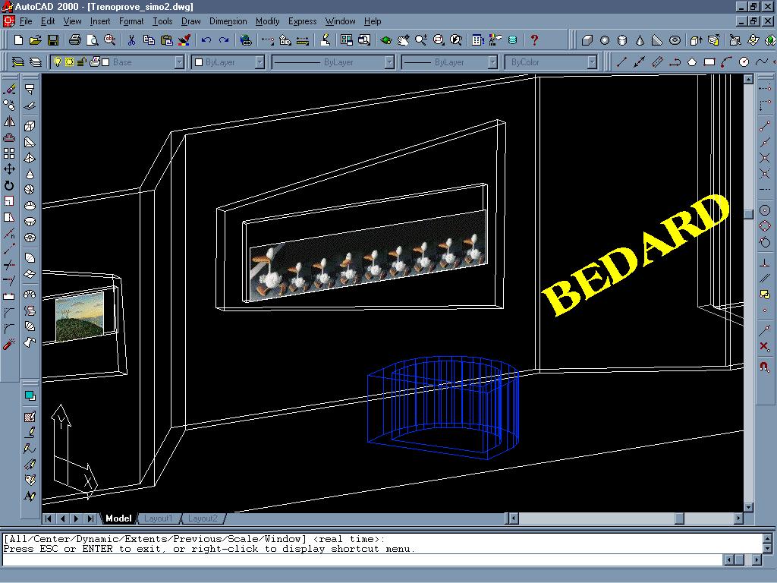777x583 pixels.
Task: Open the Base layer dropdown
Action: pyautogui.click(x=179, y=62)
